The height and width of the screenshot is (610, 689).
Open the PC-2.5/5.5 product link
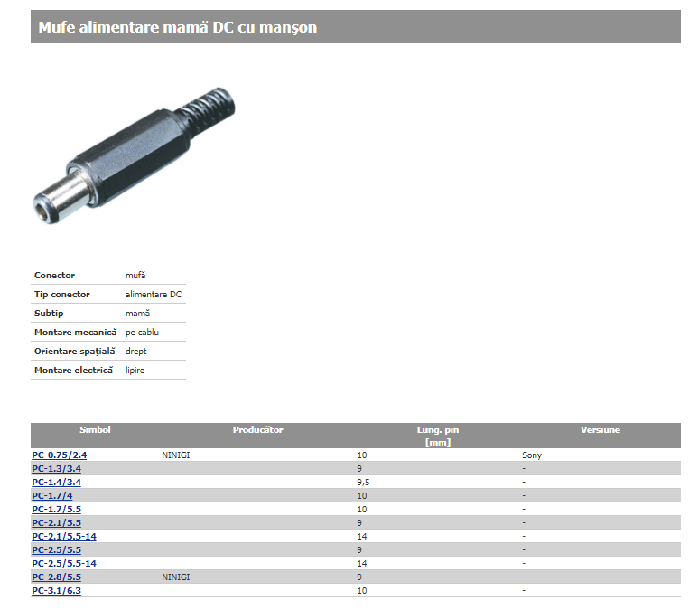56,549
